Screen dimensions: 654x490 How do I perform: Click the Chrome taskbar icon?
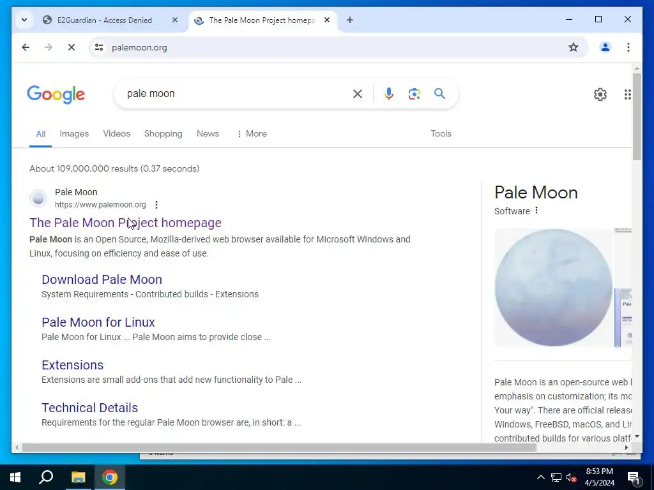pos(110,477)
